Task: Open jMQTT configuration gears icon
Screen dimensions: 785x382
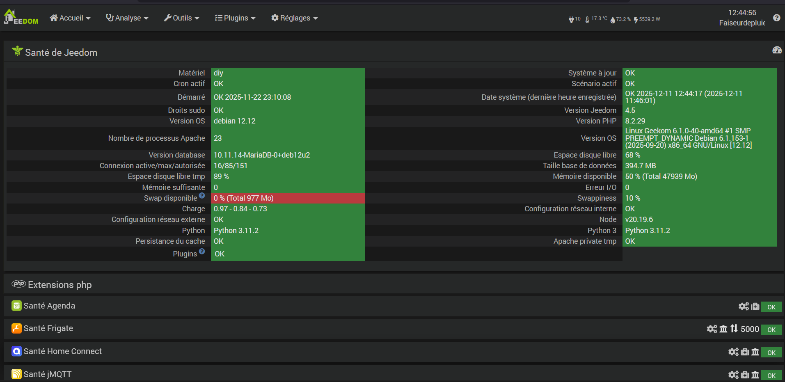Action: coord(733,375)
